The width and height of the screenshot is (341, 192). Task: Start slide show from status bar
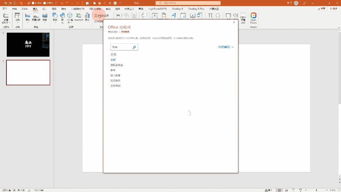(301, 190)
